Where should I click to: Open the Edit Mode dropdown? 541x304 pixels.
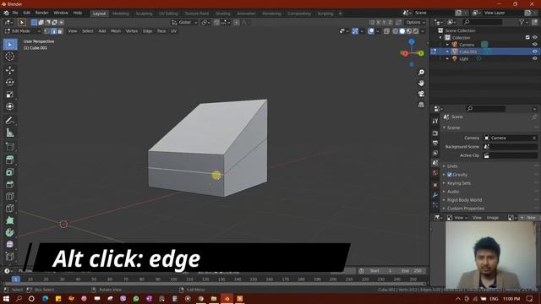coord(23,31)
